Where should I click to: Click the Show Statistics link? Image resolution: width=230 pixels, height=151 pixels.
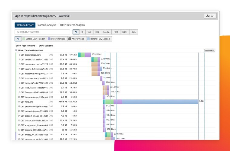[46, 46]
